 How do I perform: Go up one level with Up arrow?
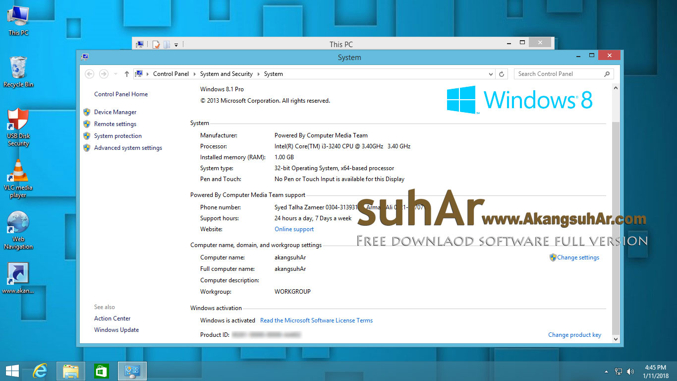click(x=127, y=74)
